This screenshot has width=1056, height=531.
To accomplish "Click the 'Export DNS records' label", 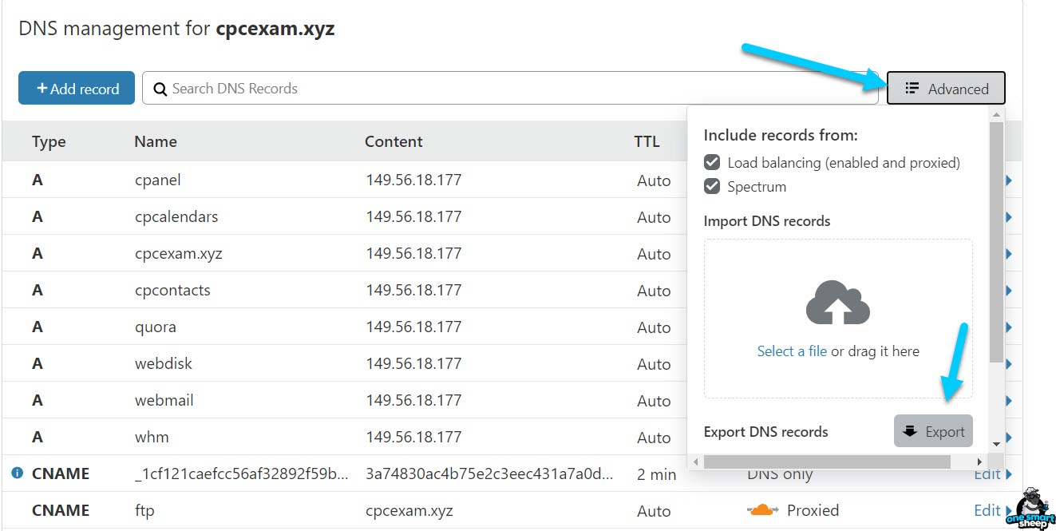I will 766,432.
